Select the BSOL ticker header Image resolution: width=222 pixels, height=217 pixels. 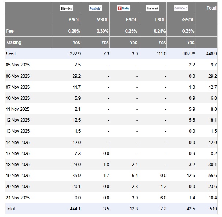(x=74, y=20)
